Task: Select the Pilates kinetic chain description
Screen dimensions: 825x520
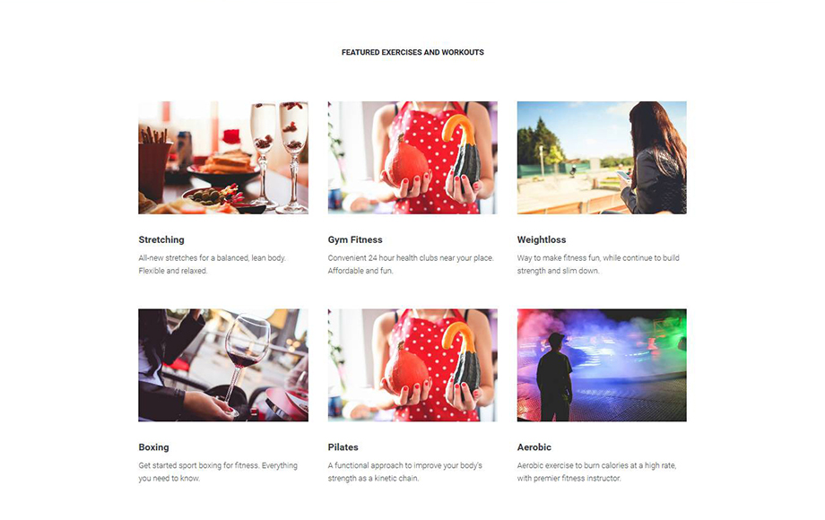Action: click(x=405, y=472)
